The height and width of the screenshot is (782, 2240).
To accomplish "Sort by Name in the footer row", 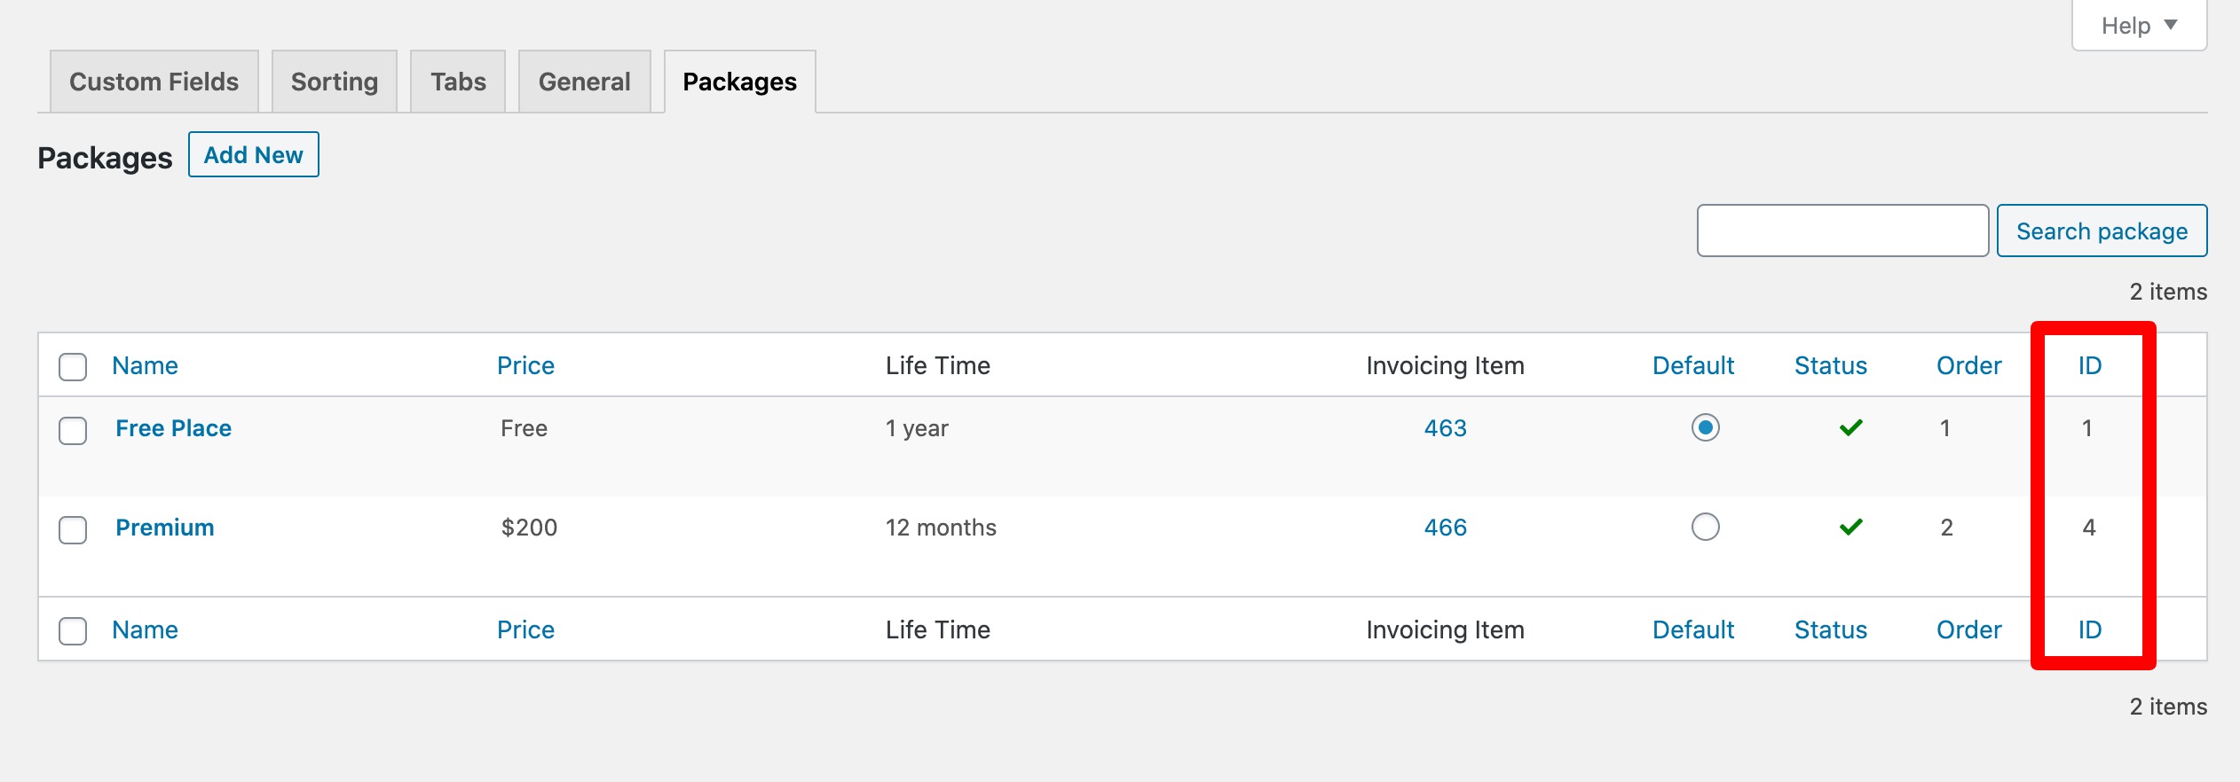I will click(x=145, y=630).
